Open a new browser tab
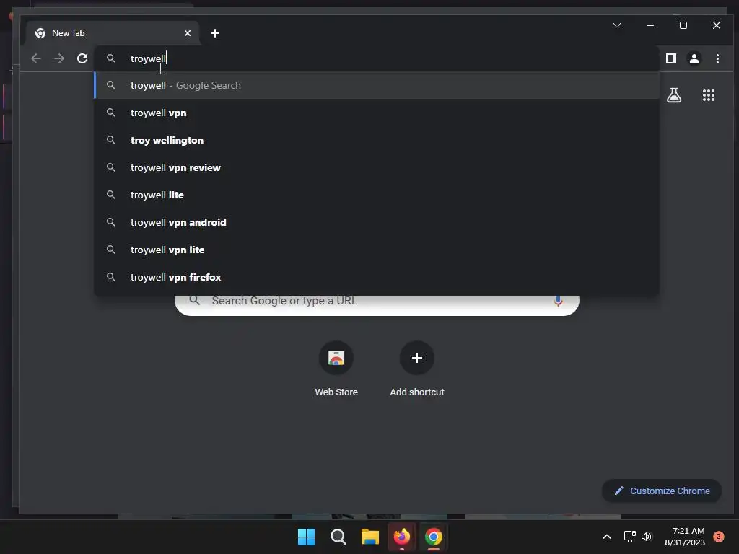This screenshot has height=554, width=739. tap(215, 33)
